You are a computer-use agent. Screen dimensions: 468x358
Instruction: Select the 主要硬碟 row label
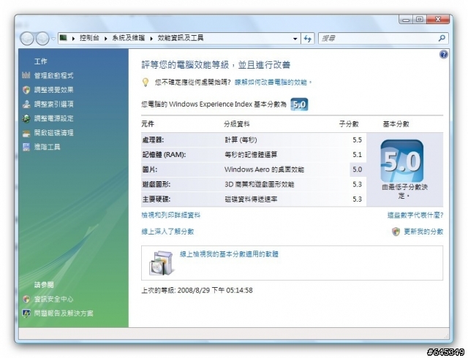click(x=156, y=199)
